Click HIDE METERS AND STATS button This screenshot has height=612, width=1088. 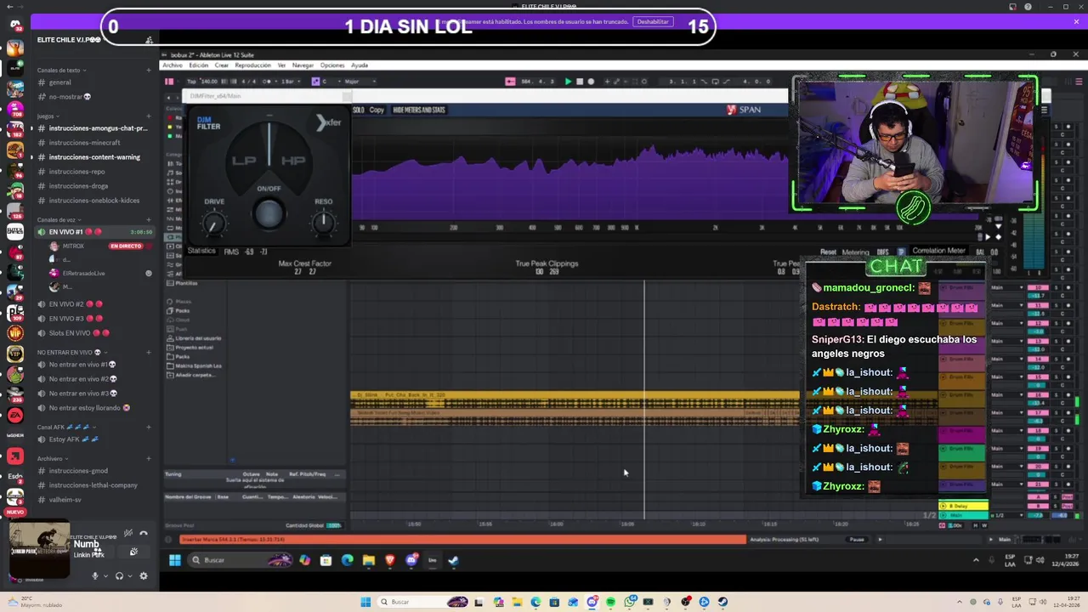tap(419, 110)
